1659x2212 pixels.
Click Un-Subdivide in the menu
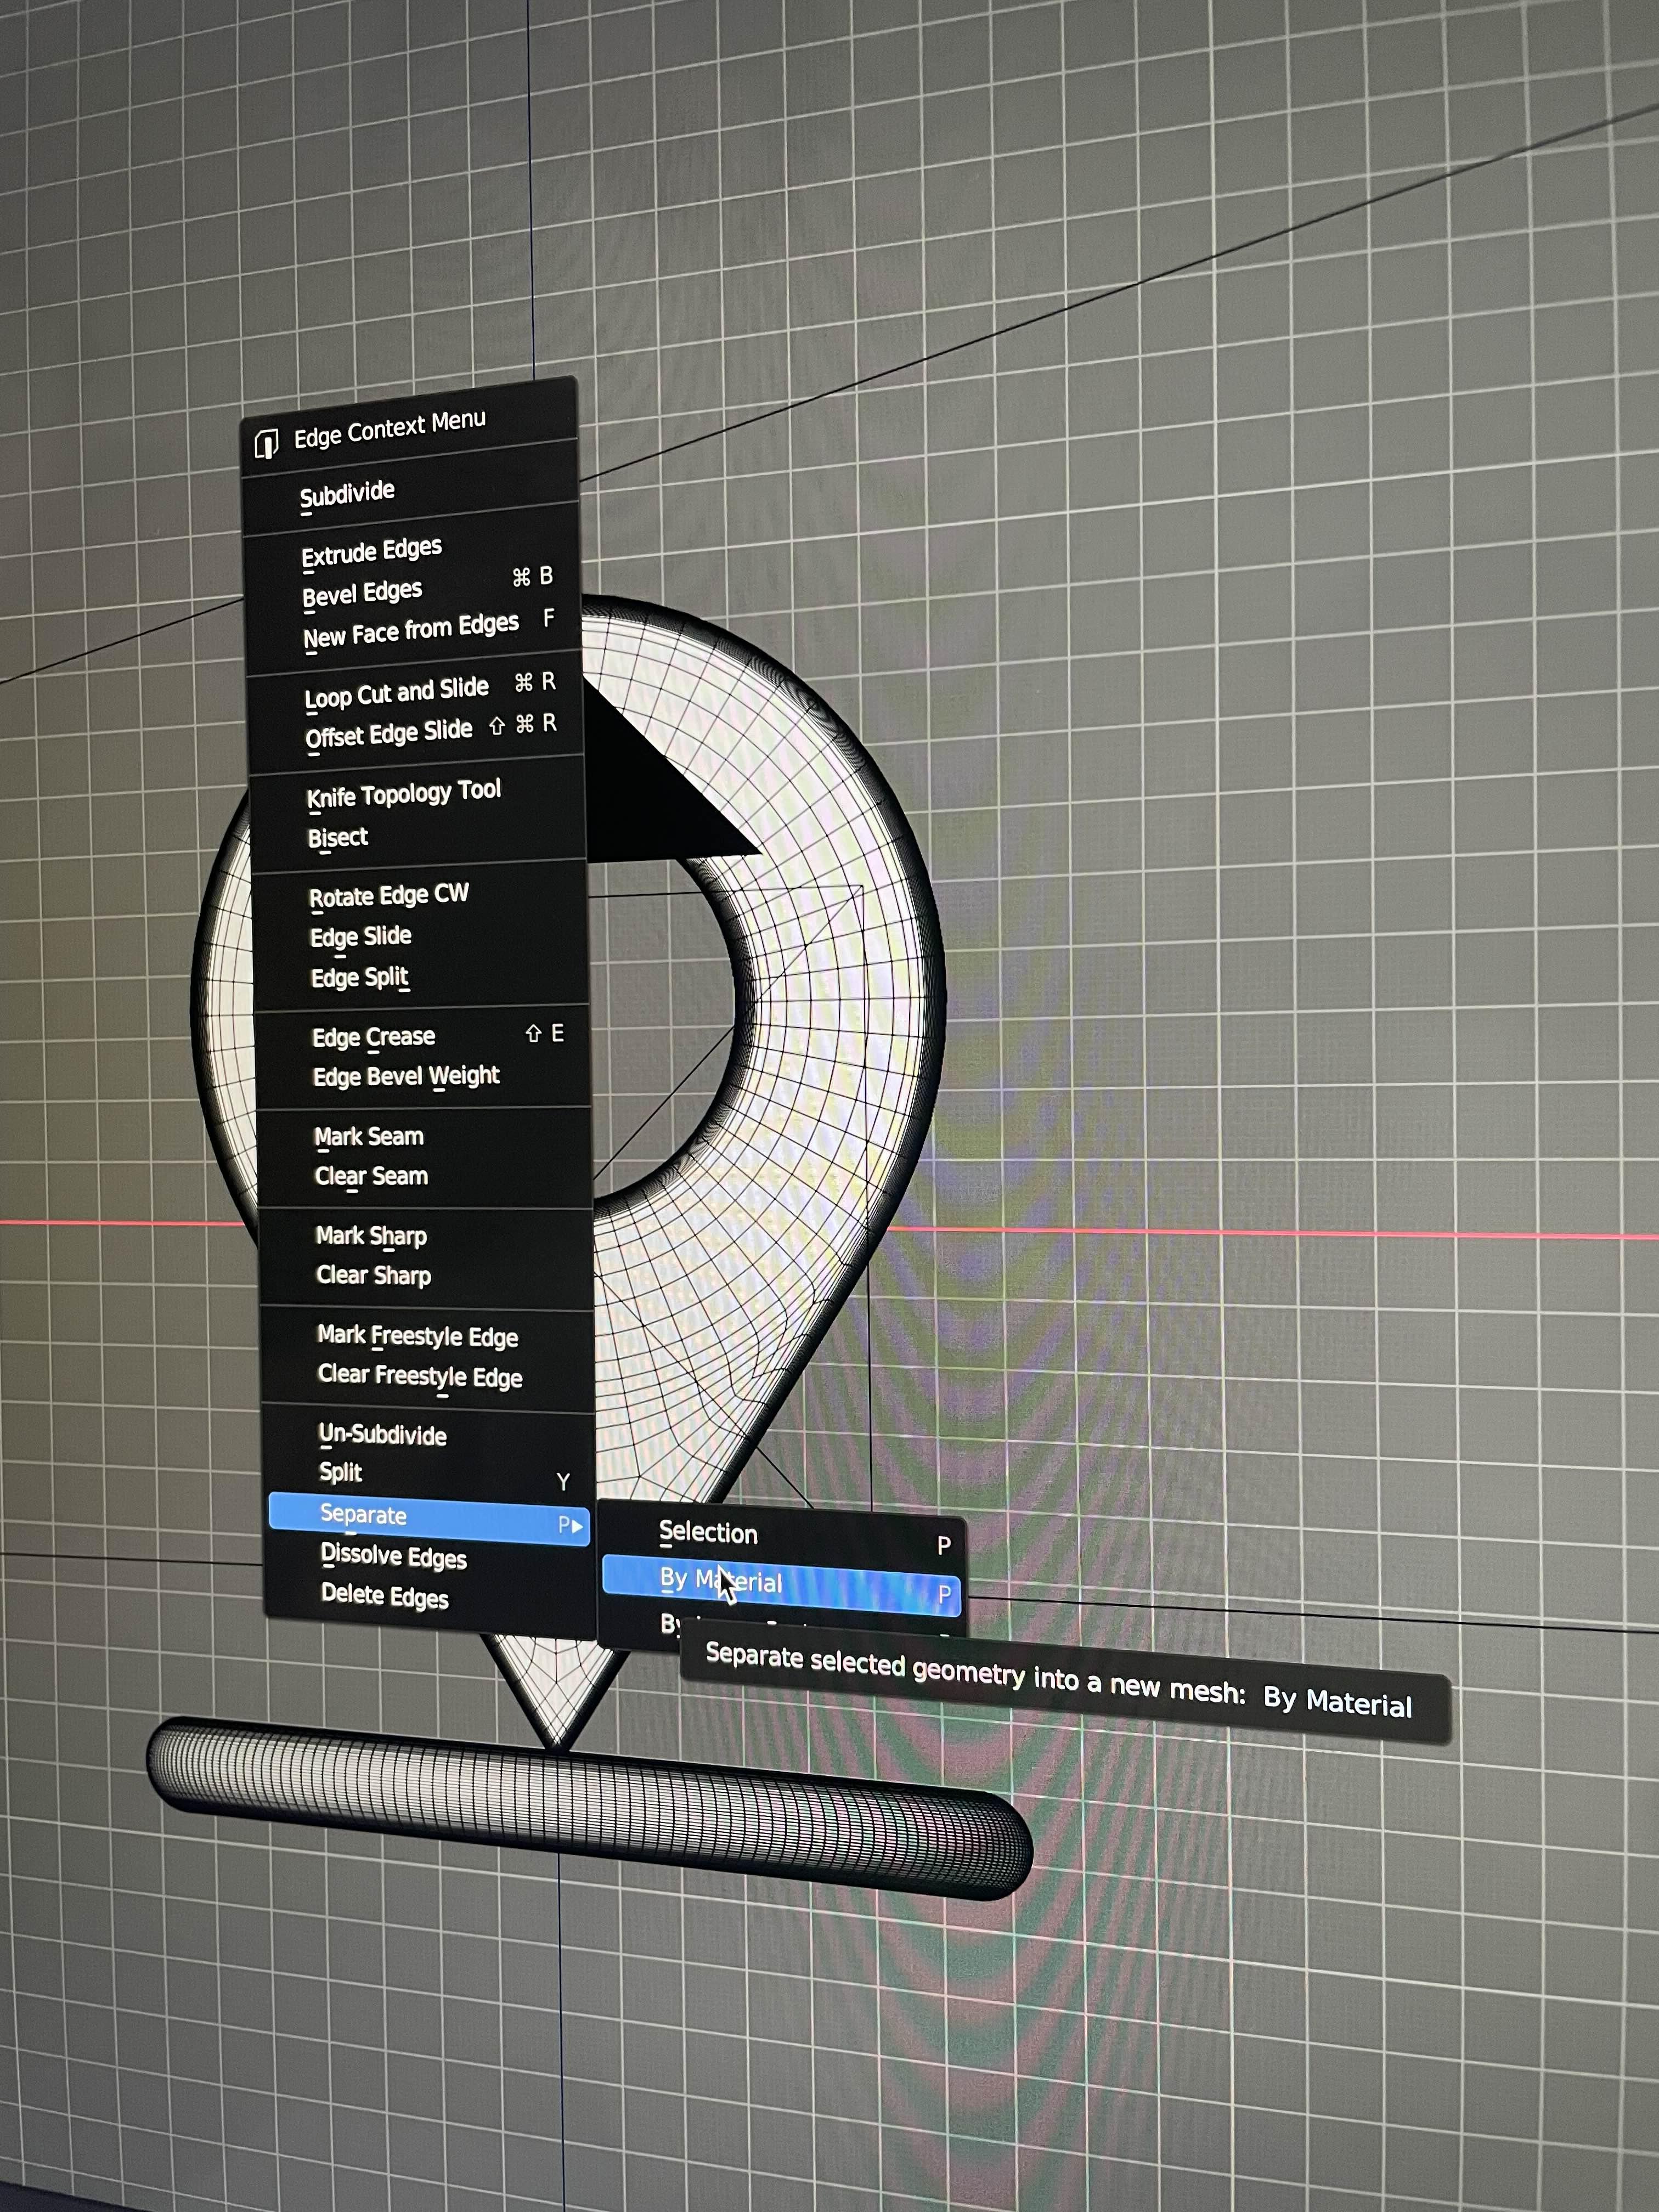pos(382,1435)
